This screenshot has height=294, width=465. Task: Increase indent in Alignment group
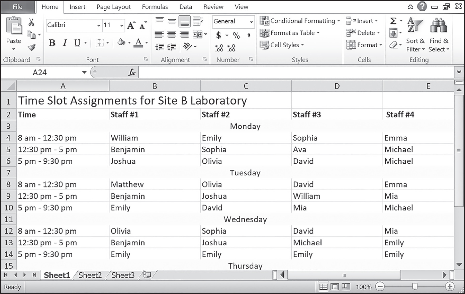pos(172,47)
